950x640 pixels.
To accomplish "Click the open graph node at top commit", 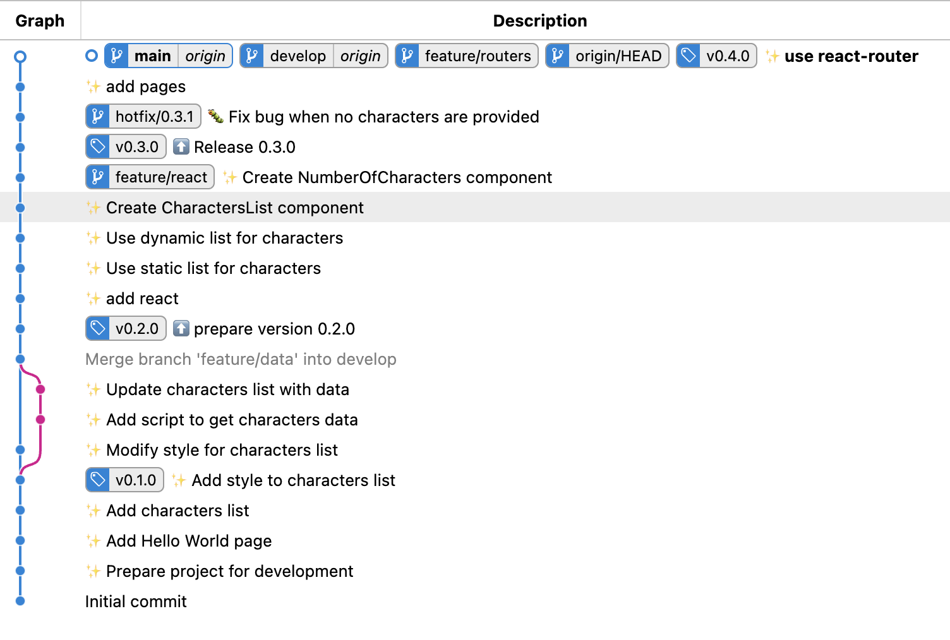I will coord(20,57).
